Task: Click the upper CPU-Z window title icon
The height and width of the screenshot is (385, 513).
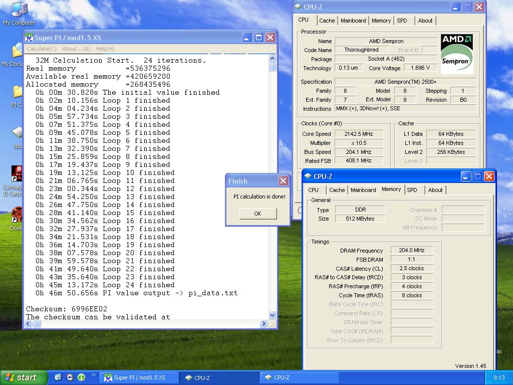Action: click(298, 7)
